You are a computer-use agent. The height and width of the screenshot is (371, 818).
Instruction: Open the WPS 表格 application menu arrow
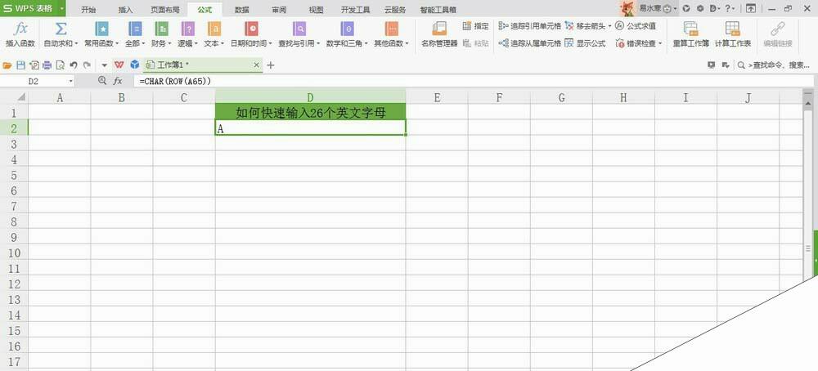pos(62,8)
